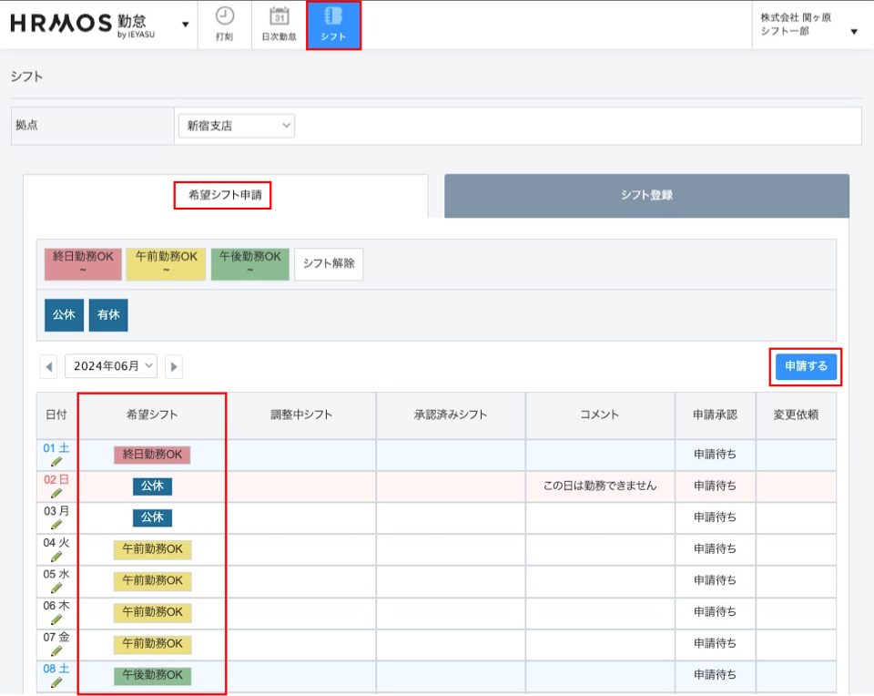Open the 打刻 clock icon
The width and height of the screenshot is (874, 696).
[x=224, y=16]
